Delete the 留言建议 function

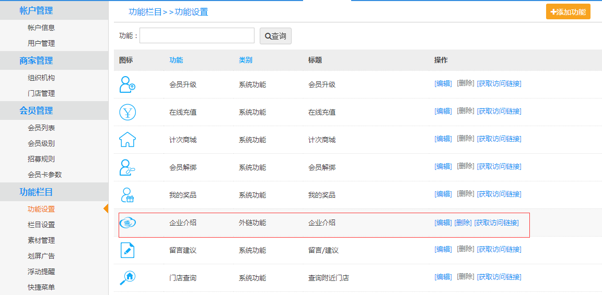coord(465,250)
